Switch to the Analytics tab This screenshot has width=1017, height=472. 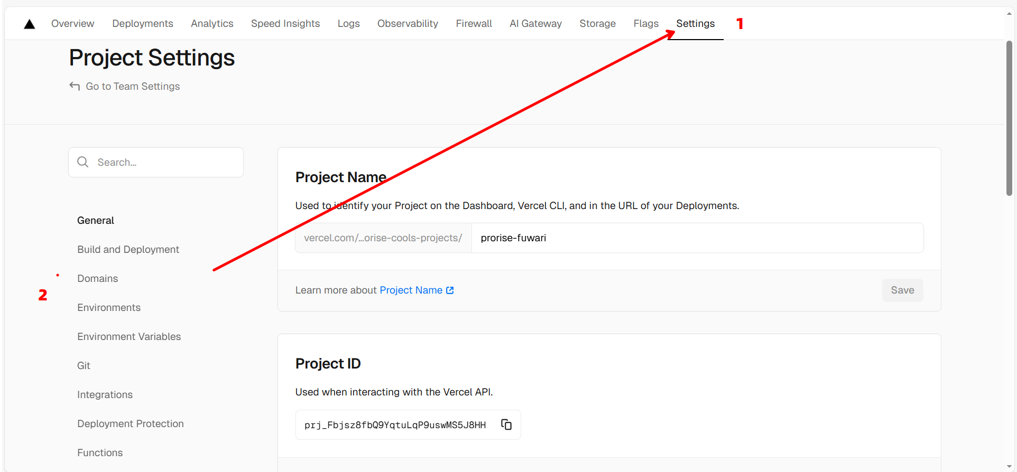(x=212, y=24)
